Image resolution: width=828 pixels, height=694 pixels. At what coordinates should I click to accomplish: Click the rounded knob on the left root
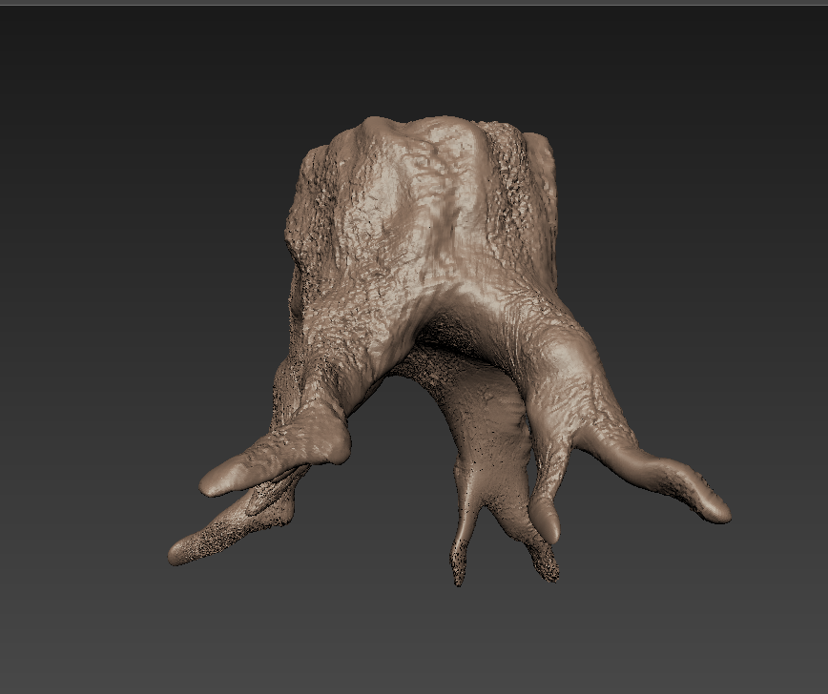click(x=335, y=448)
